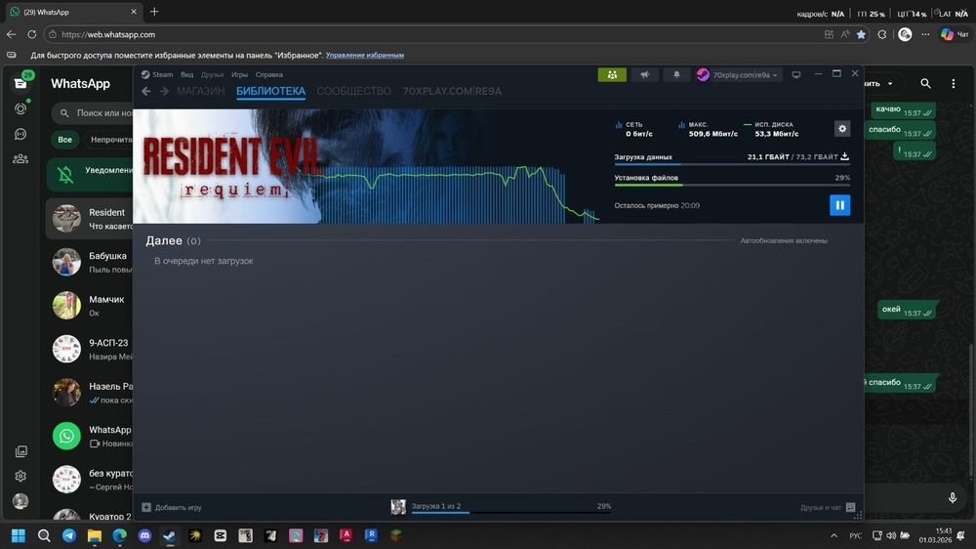
Task: Click the Загрузка 1 из 2 status
Action: pyautogui.click(x=436, y=506)
